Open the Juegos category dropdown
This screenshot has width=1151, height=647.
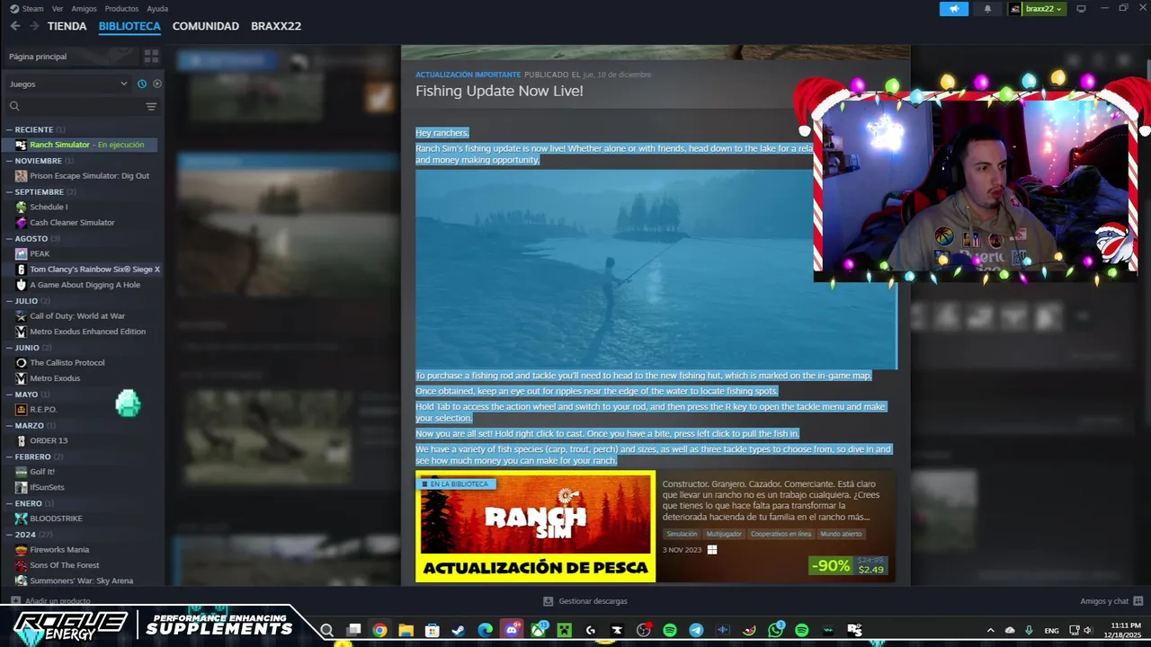(x=68, y=84)
